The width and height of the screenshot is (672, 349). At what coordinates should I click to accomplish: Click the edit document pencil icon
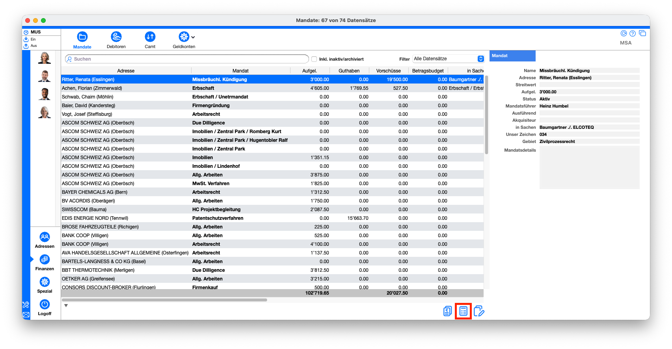[x=479, y=311]
